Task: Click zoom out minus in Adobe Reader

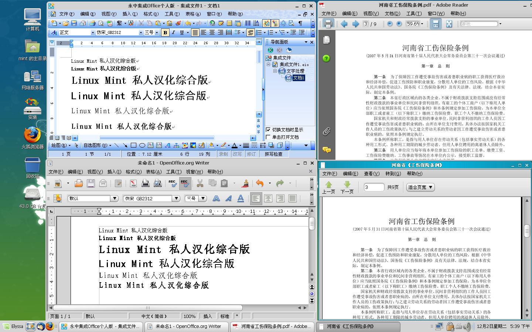Action: [x=390, y=24]
